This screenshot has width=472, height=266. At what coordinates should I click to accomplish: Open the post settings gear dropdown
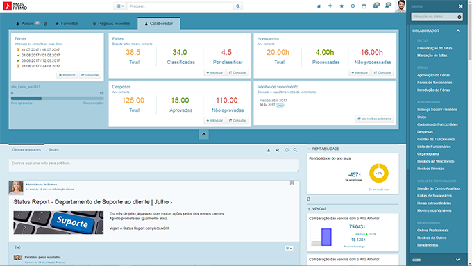(x=289, y=248)
